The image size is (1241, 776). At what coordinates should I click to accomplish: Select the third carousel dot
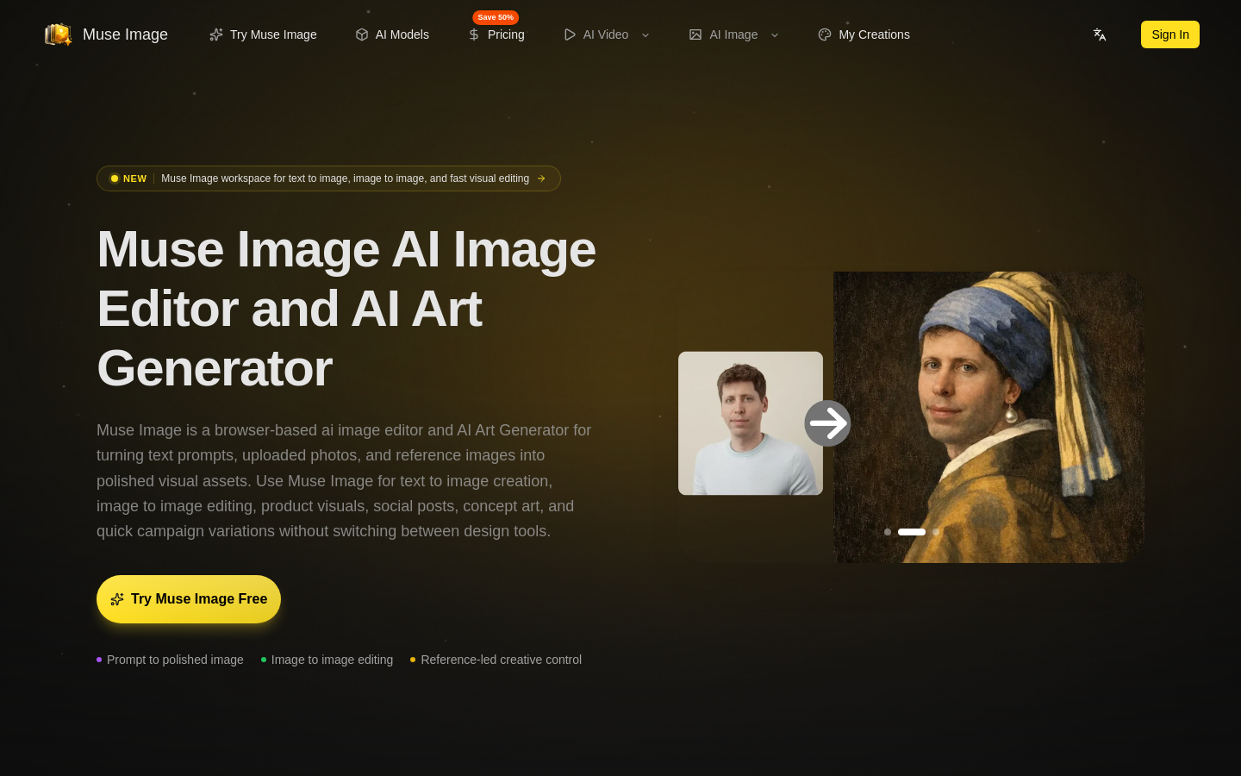coord(936,532)
